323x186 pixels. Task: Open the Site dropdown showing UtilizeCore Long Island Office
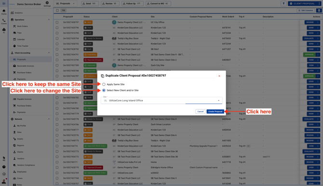[x=161, y=101]
